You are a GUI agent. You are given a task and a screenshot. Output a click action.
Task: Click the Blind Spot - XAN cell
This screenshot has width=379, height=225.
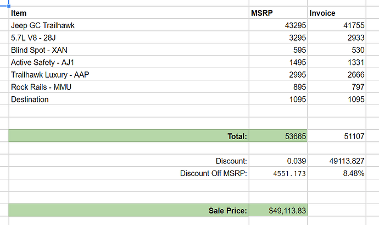tap(129, 50)
